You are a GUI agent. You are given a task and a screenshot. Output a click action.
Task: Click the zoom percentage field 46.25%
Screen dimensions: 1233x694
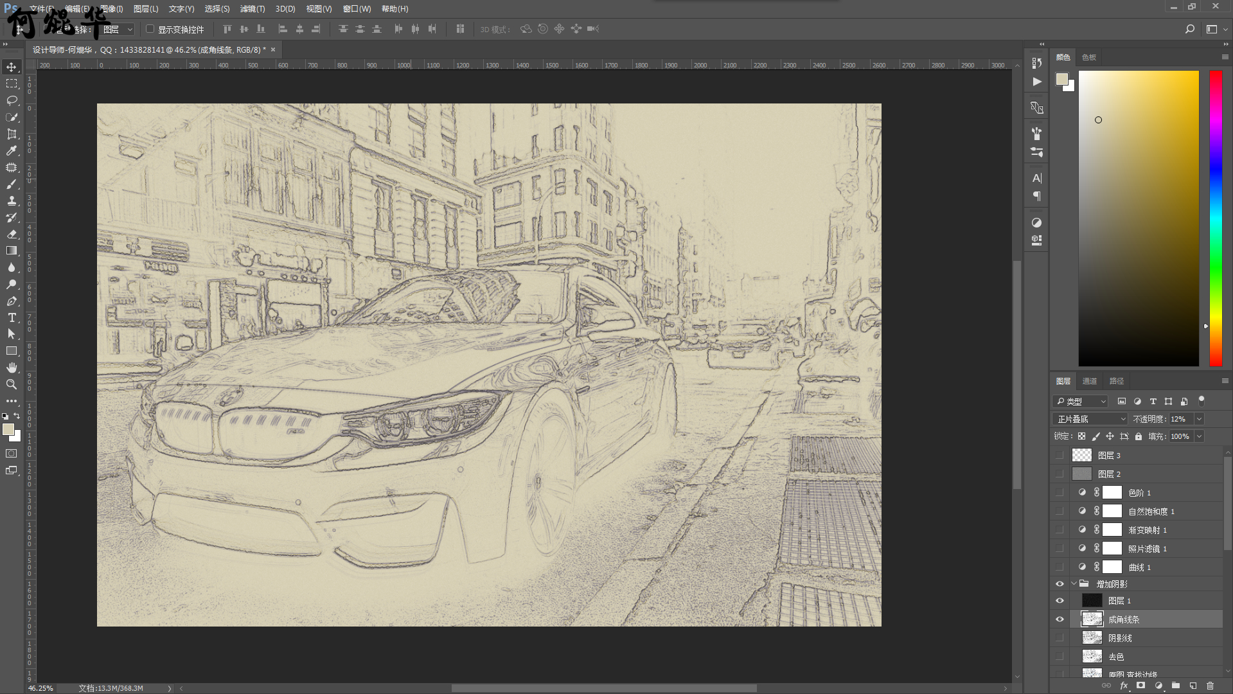(41, 688)
